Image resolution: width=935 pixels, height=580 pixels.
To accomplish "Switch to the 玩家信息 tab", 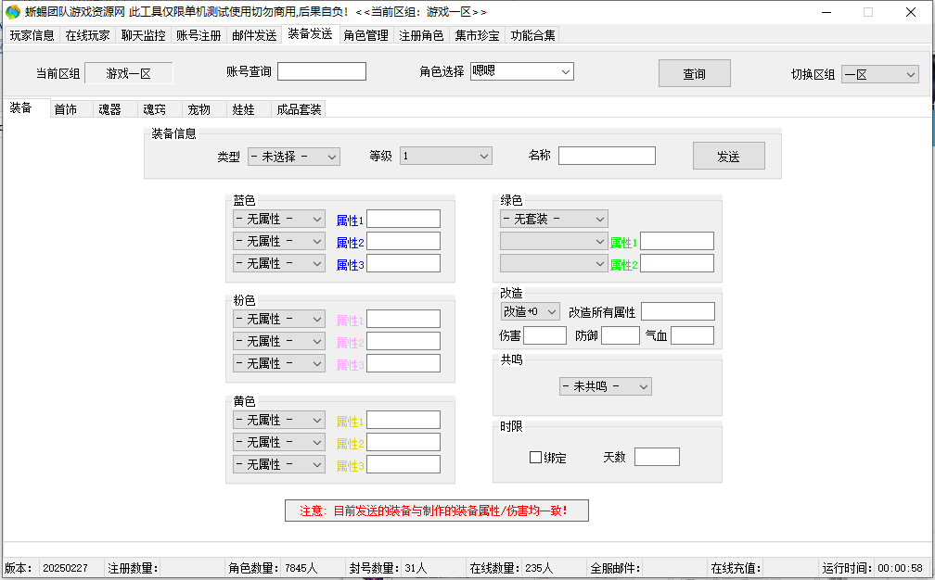I will [x=32, y=35].
